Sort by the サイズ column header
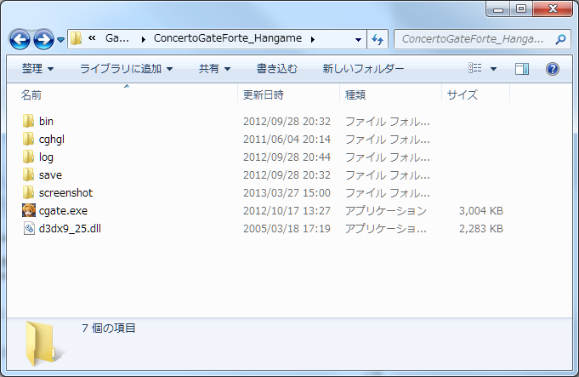 click(x=475, y=95)
